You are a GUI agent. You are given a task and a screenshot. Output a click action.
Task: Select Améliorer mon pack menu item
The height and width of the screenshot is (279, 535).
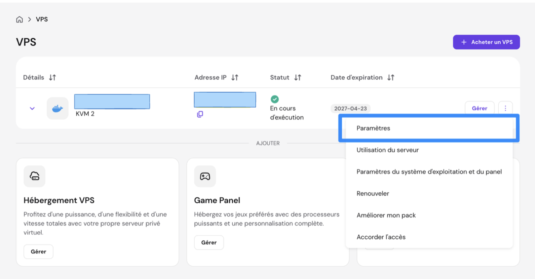[429, 215]
